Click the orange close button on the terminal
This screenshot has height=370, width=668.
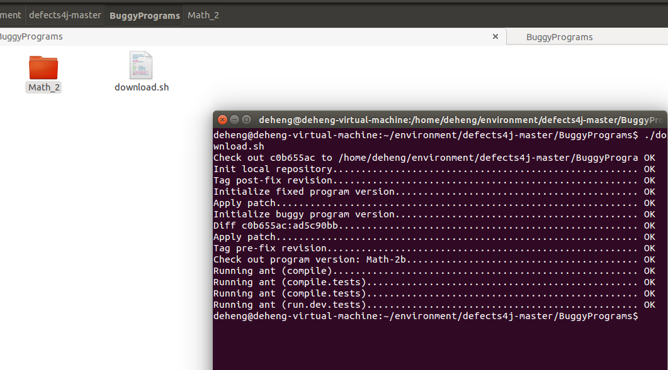pyautogui.click(x=222, y=119)
